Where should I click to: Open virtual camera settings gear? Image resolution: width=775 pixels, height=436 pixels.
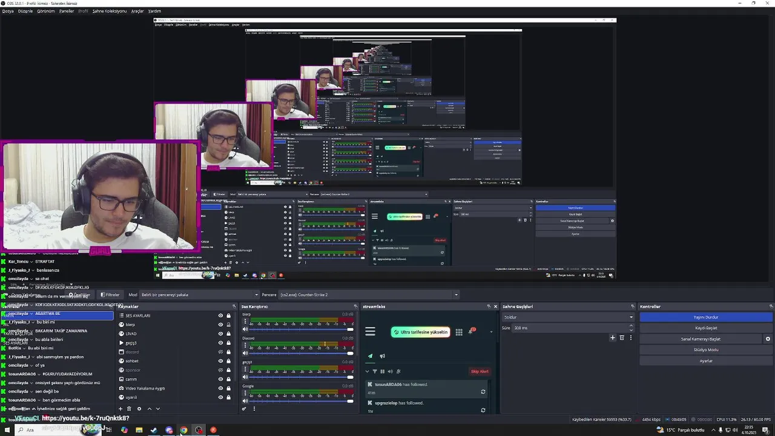click(768, 339)
